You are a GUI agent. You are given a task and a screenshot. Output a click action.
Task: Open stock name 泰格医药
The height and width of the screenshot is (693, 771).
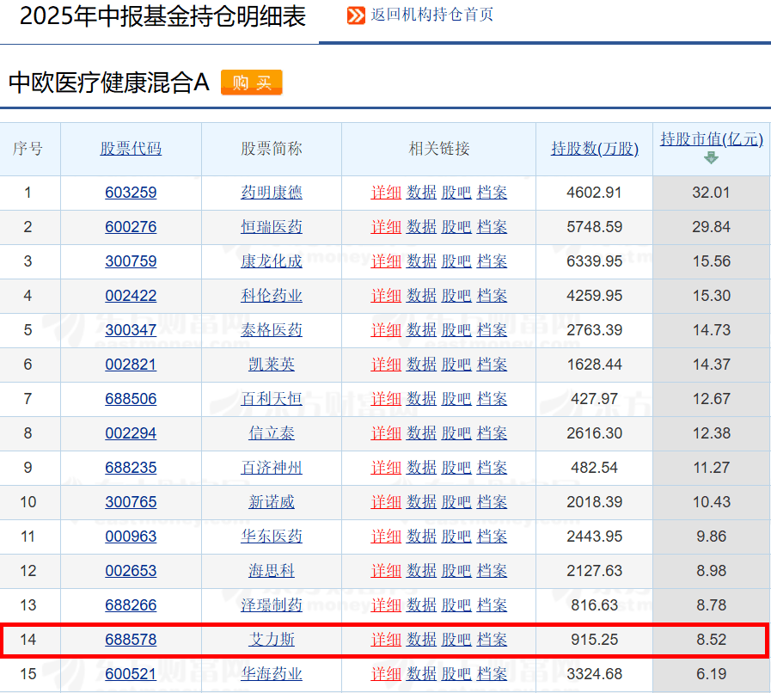(x=272, y=330)
